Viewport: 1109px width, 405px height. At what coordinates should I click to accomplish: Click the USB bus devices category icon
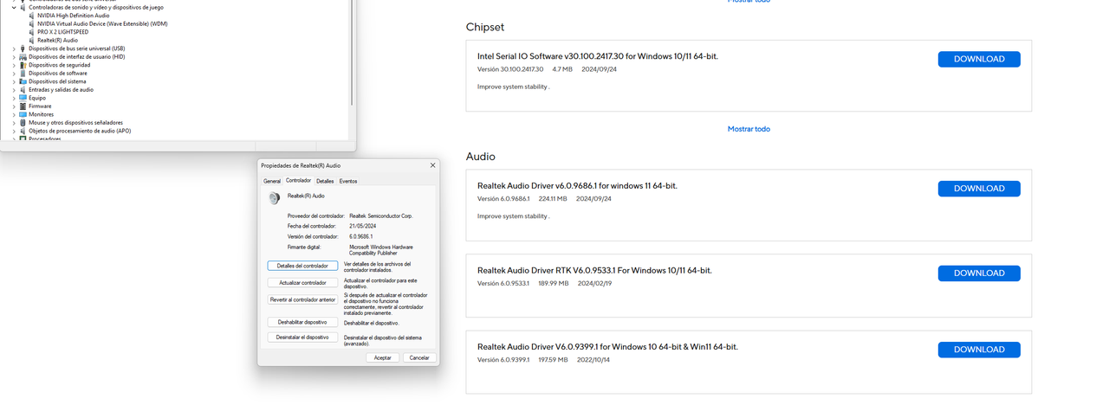23,48
